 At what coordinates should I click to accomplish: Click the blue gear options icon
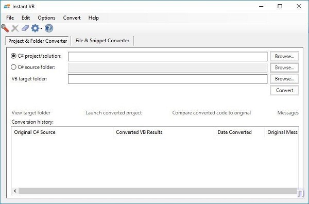tap(35, 28)
